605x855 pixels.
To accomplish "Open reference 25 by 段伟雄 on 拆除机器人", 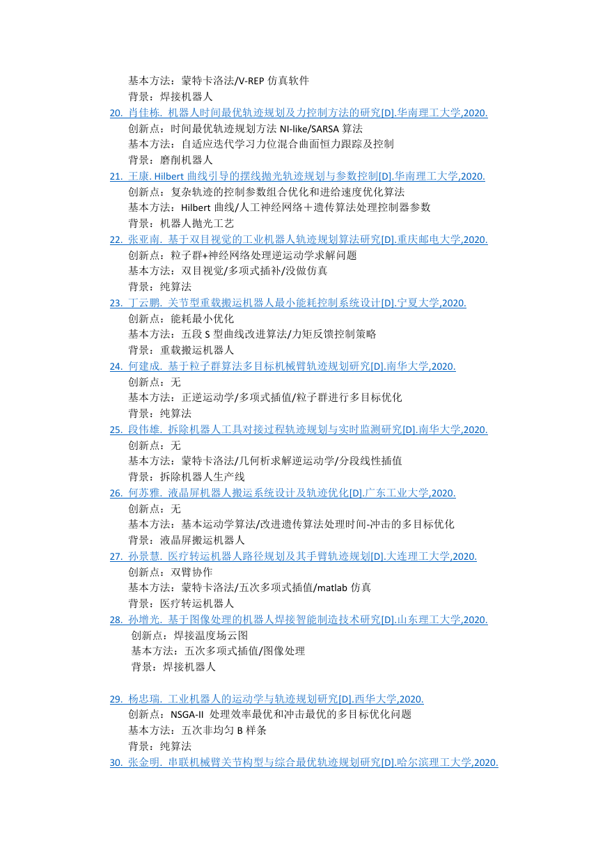I will click(x=299, y=430).
